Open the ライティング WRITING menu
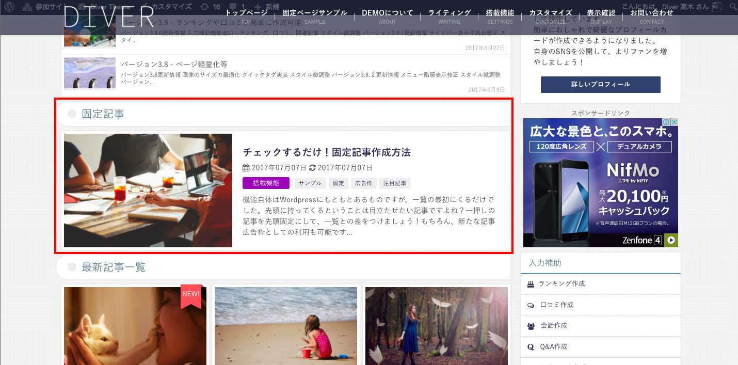This screenshot has height=365, width=738. click(449, 16)
